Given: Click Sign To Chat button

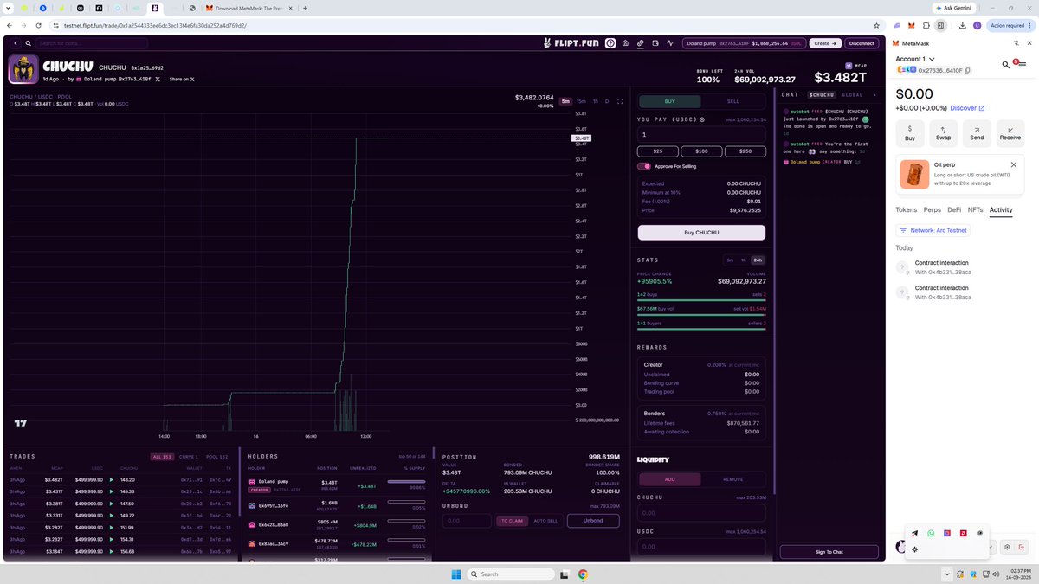Looking at the screenshot, I should tap(829, 551).
